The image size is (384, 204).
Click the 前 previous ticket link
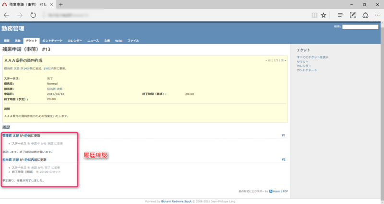(268, 60)
